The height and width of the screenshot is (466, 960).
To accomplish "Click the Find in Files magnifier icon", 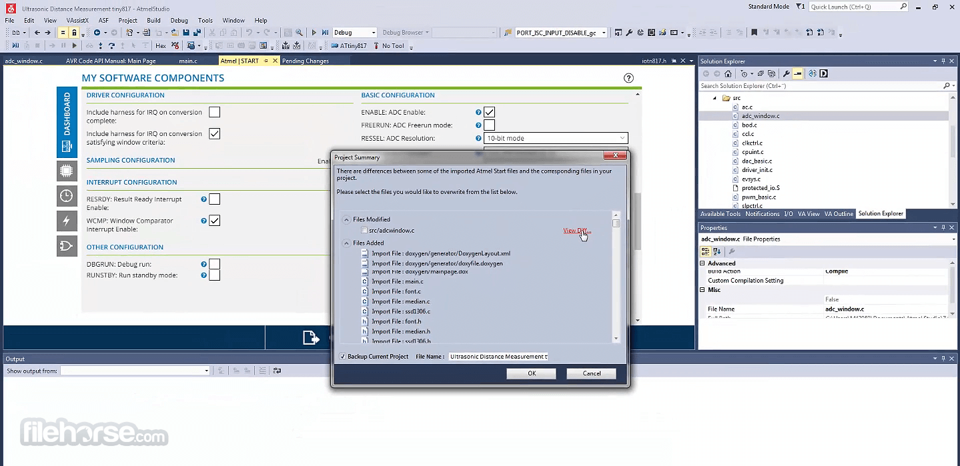I will 299,32.
